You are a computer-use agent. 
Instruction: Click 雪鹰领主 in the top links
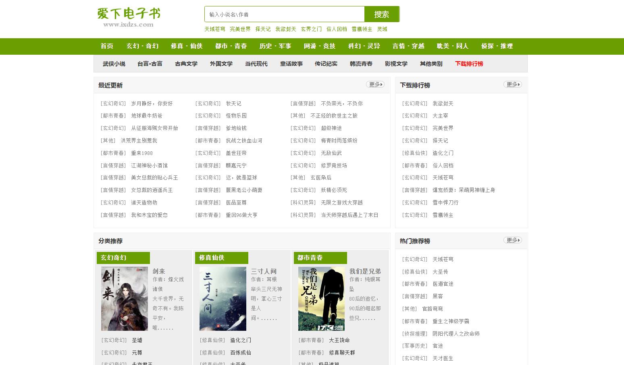coord(362,29)
